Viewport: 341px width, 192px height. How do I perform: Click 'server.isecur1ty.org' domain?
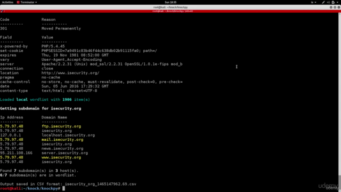(64, 153)
